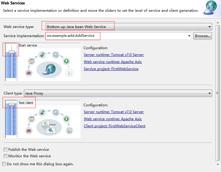Click the central client browser windows icon
The width and height of the screenshot is (221, 172).
click(49, 128)
